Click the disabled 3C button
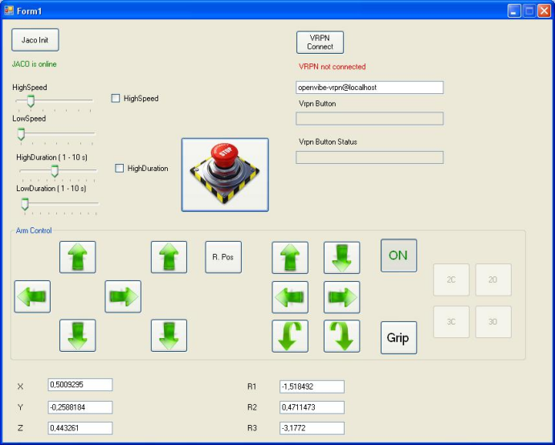Image resolution: width=555 pixels, height=445 pixels. (x=451, y=322)
